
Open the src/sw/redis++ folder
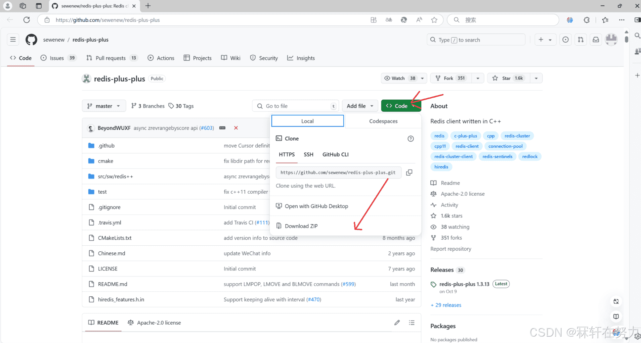[x=116, y=176]
